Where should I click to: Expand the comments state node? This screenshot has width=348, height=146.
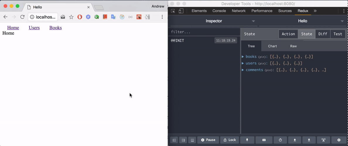pyautogui.click(x=243, y=70)
